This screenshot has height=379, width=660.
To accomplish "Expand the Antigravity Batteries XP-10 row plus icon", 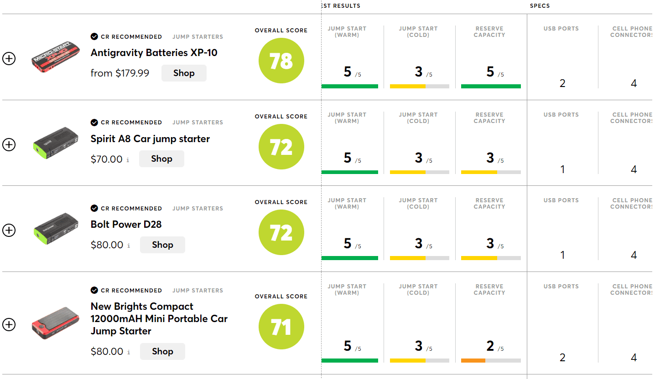I will pyautogui.click(x=9, y=59).
